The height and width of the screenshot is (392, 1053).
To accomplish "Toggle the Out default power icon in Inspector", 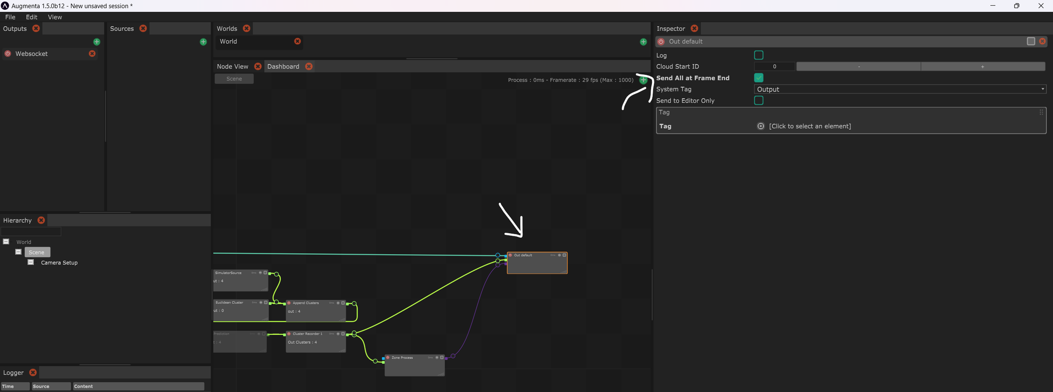I will [661, 42].
